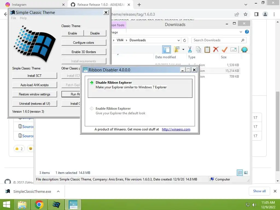Click the network tray icon

(248, 205)
